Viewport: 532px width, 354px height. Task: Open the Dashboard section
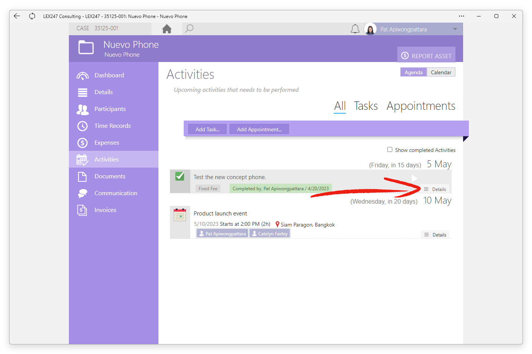114,75
